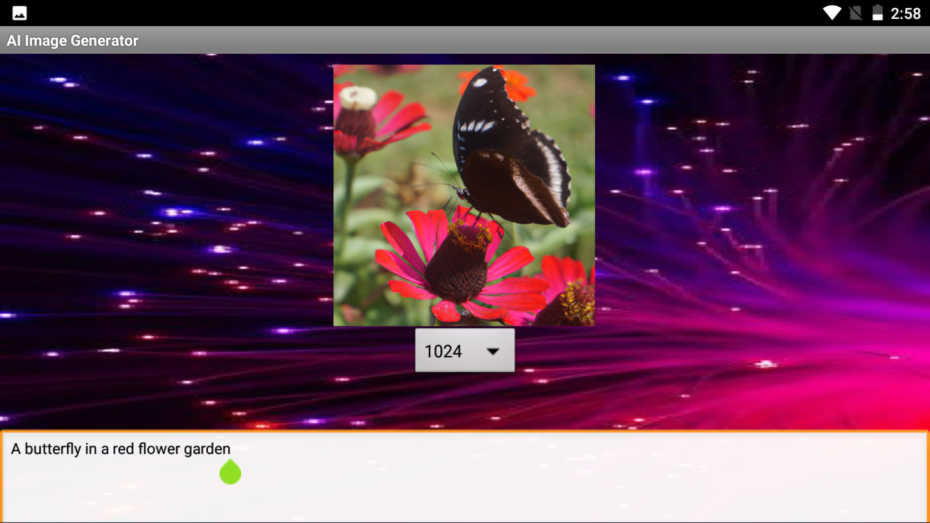Image resolution: width=930 pixels, height=523 pixels.
Task: Tap the battery level icon
Action: click(x=877, y=13)
